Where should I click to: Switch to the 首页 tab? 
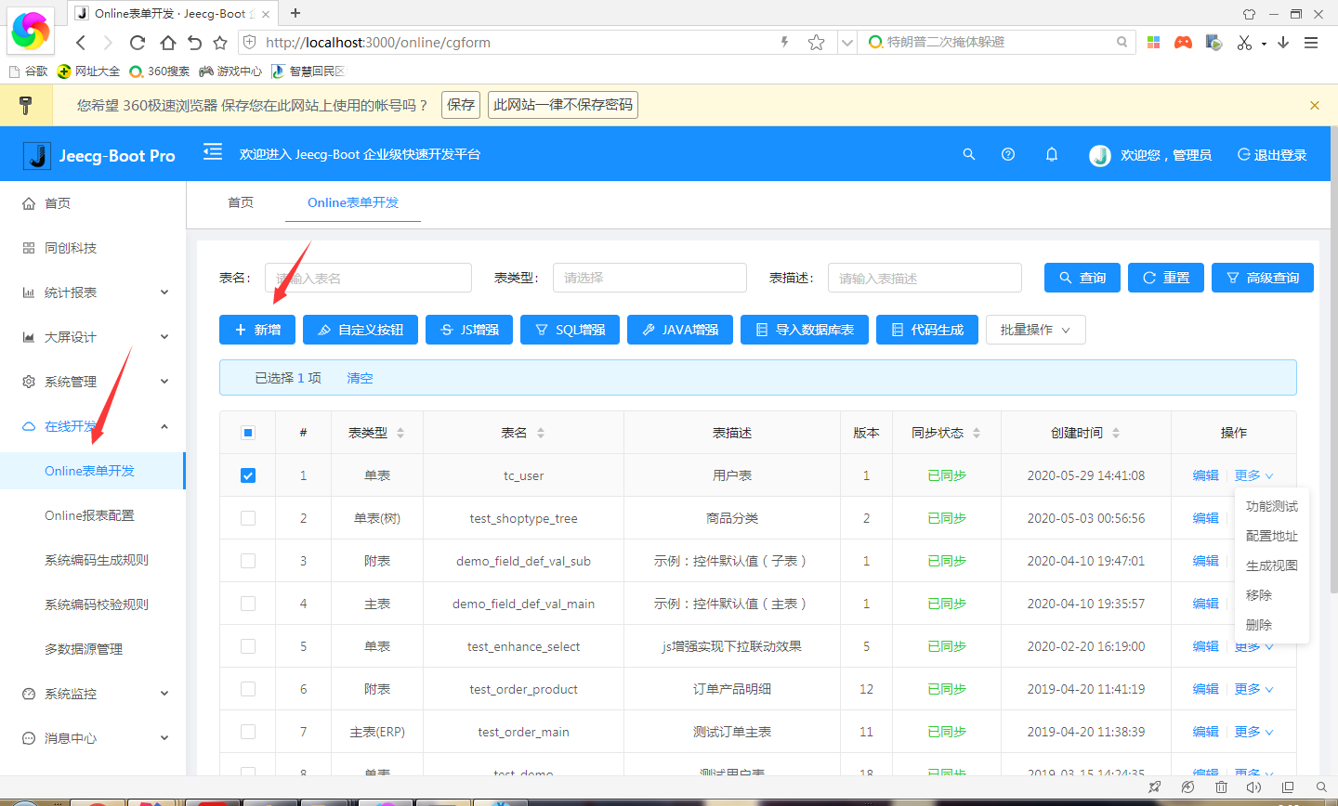tap(240, 202)
